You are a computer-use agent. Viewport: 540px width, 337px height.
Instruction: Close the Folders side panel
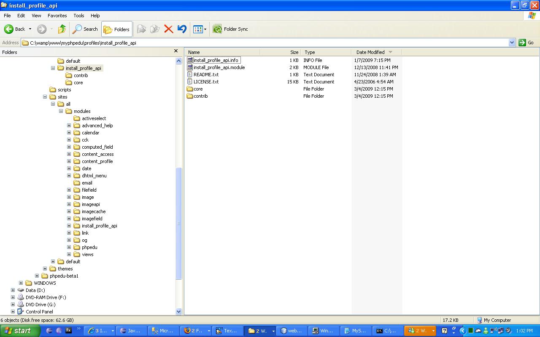[x=176, y=51]
